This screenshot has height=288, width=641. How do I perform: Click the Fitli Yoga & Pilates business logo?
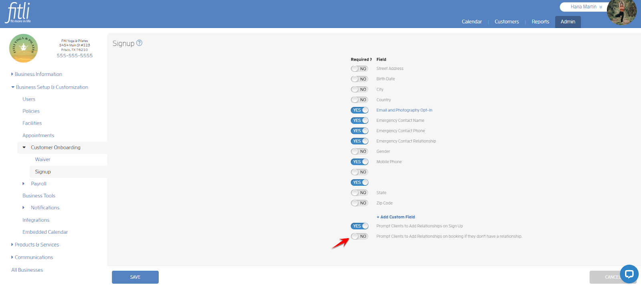point(24,48)
